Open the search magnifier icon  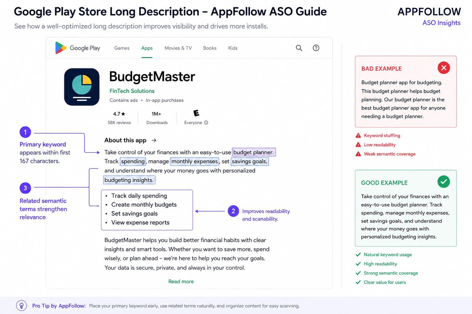299,48
